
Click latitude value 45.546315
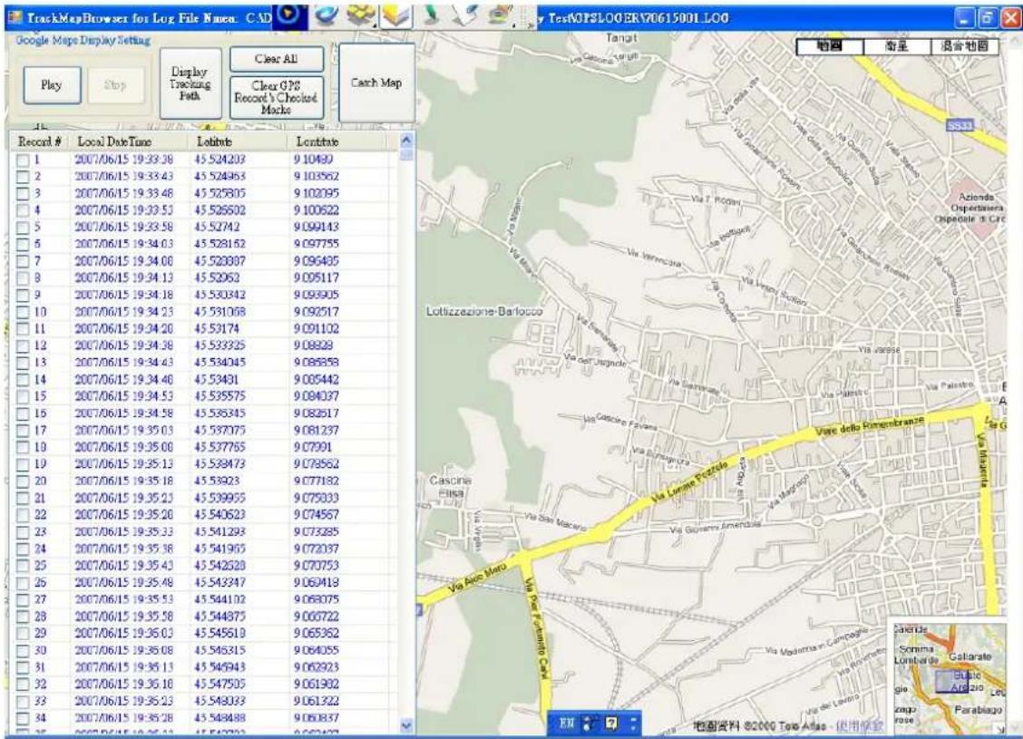[x=219, y=650]
